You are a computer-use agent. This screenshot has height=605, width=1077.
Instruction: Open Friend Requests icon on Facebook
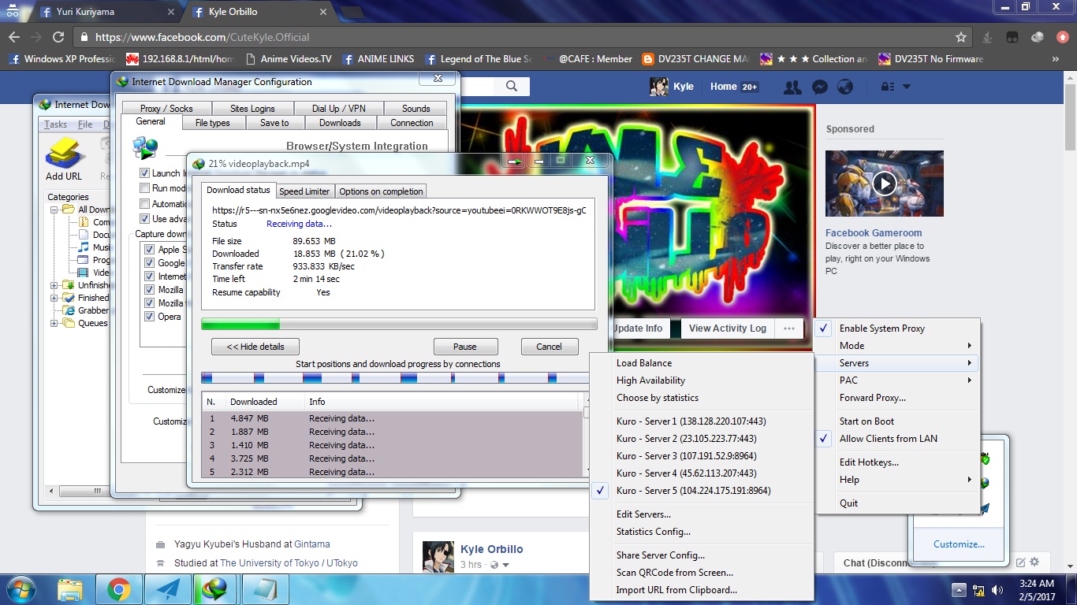click(794, 87)
